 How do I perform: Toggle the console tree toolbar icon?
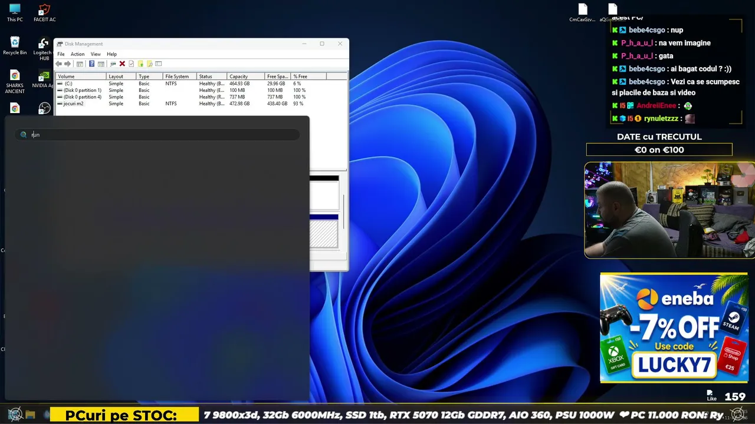[x=80, y=64]
